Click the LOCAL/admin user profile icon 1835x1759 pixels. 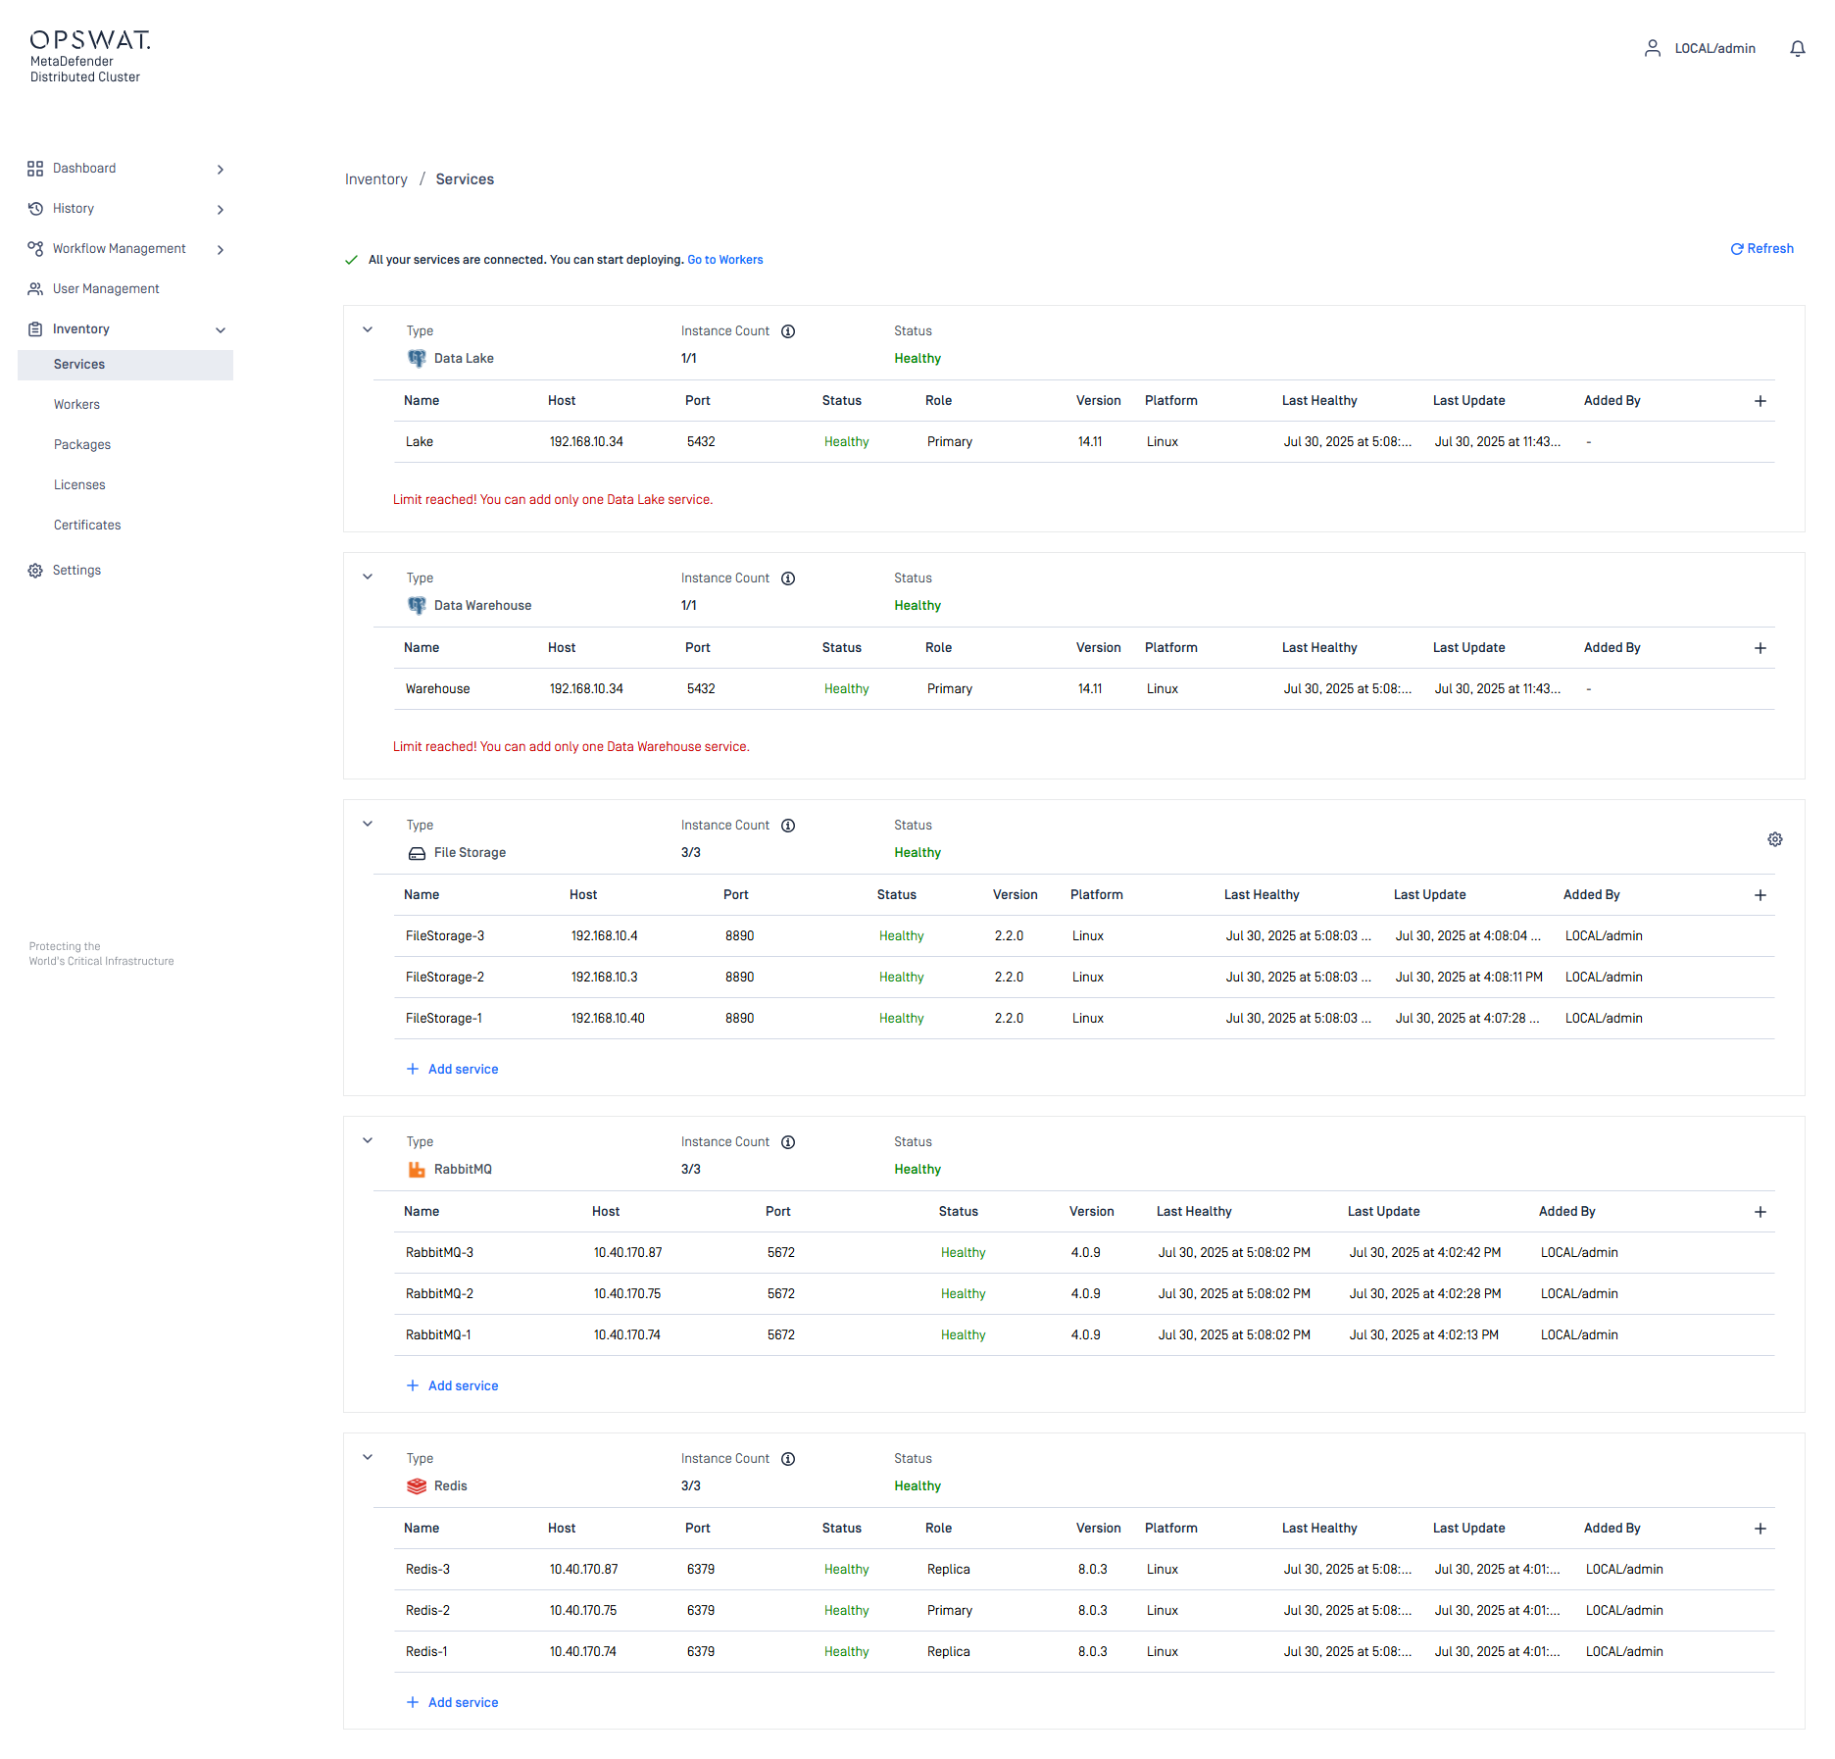(1653, 48)
